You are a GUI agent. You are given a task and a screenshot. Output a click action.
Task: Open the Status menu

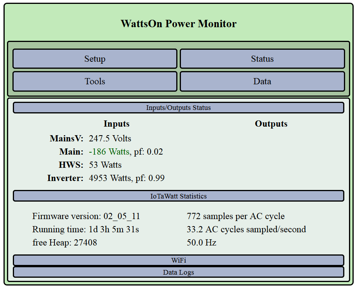263,59
